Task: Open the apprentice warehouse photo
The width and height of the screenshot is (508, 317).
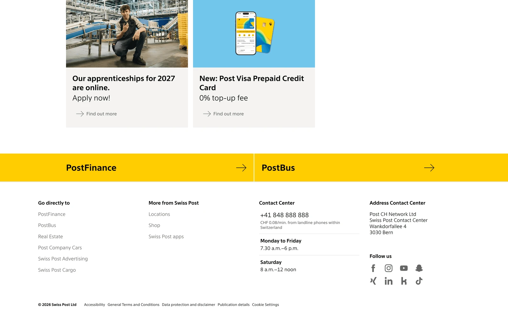Action: (127, 34)
